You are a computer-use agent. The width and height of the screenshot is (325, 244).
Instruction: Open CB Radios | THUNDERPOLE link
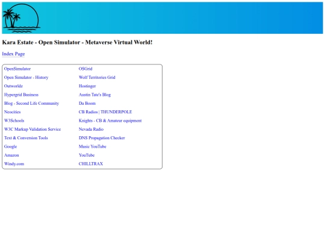(x=105, y=112)
